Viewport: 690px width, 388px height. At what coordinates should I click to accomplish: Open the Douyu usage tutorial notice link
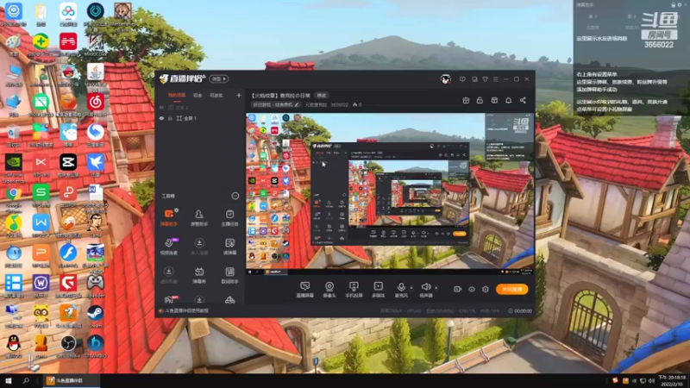click(185, 310)
